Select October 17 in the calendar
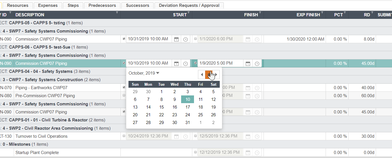Image resolution: width=392 pixels, height=158 pixels. point(187,107)
